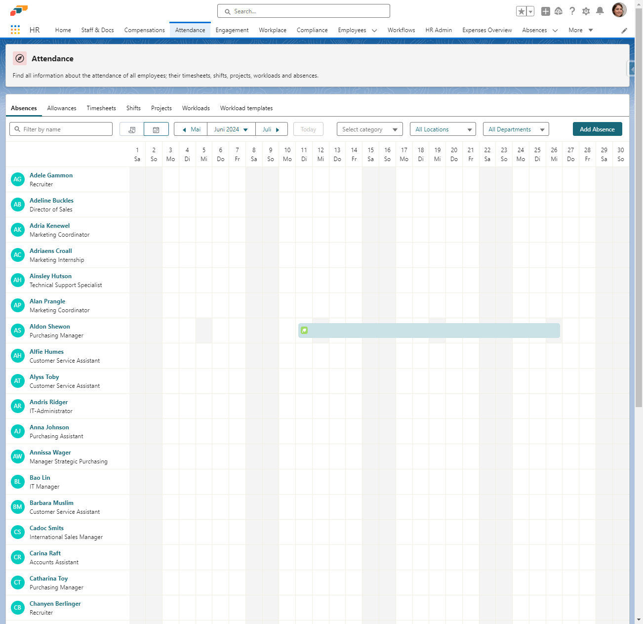Open the help question mark icon
The height and width of the screenshot is (624, 643).
[x=572, y=11]
